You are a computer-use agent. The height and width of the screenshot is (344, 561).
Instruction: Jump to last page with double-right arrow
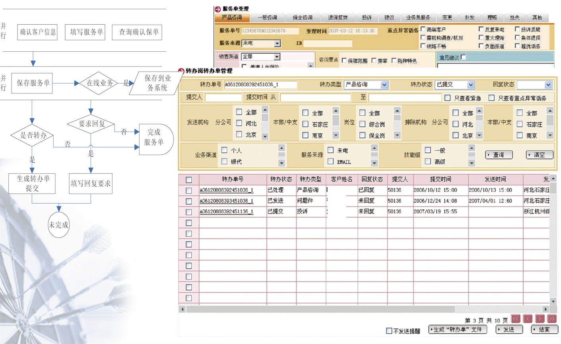[x=552, y=319]
